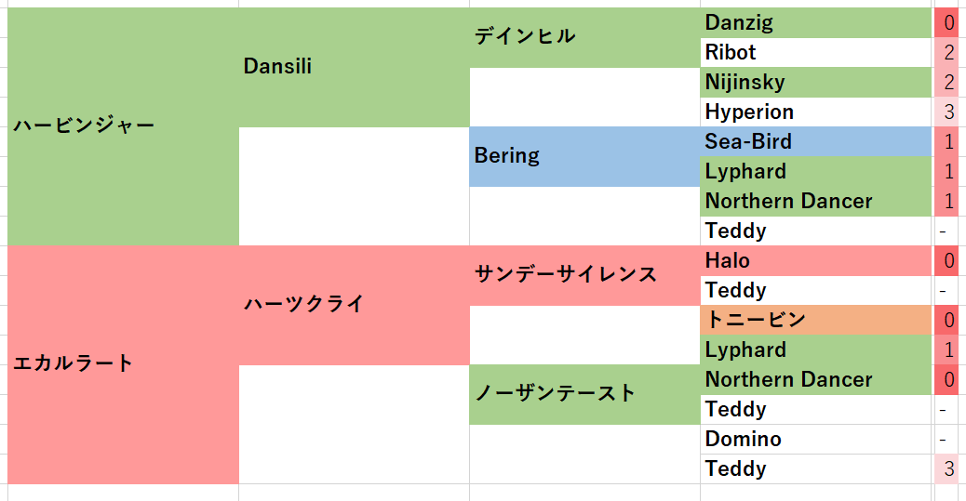Select the blue Bering cell
Screen dimensions: 966x501
584,157
